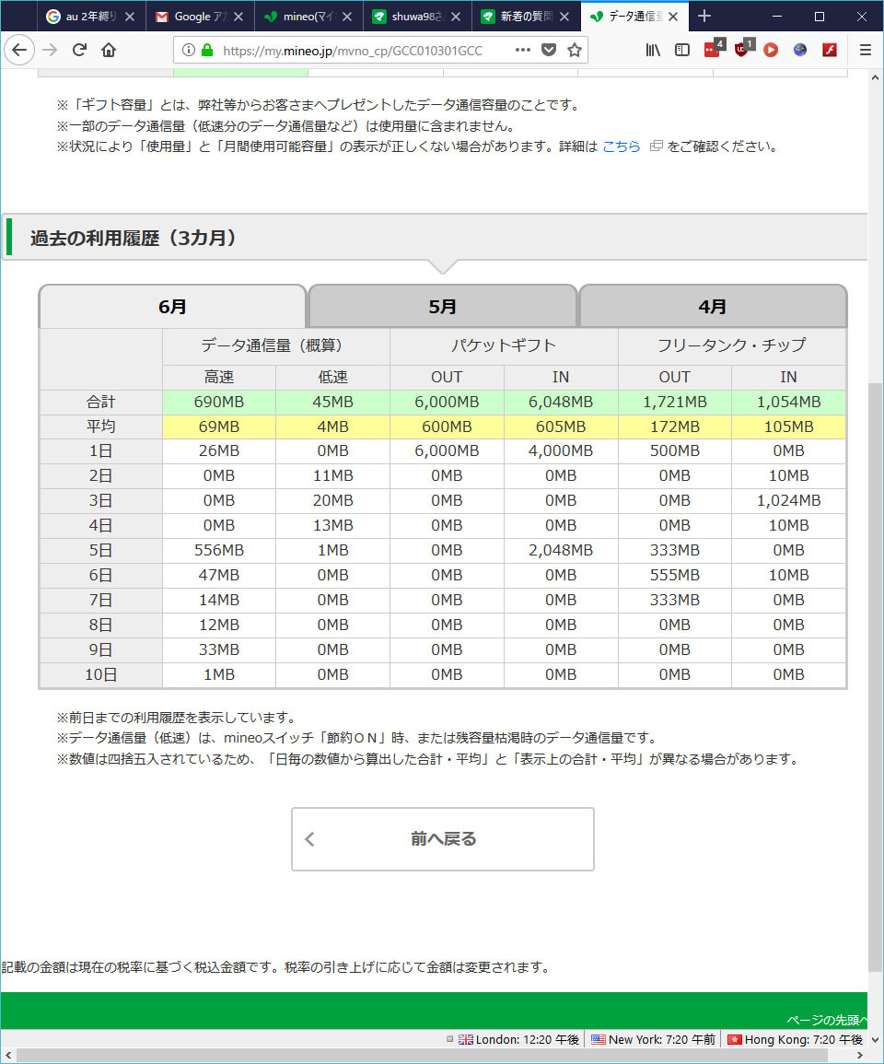Click the URL address field
Viewport: 884px width, 1064px height.
(353, 51)
